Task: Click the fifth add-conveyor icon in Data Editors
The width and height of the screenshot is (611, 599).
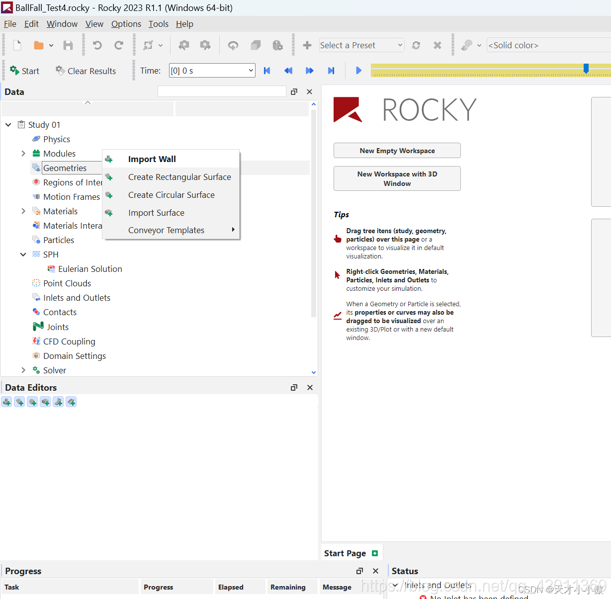Action: click(x=58, y=402)
